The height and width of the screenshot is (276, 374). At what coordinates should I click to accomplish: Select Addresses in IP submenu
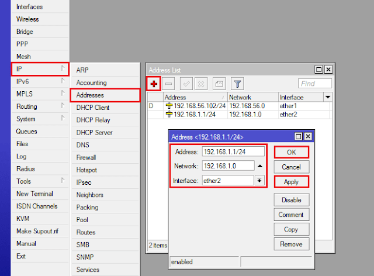coord(105,95)
